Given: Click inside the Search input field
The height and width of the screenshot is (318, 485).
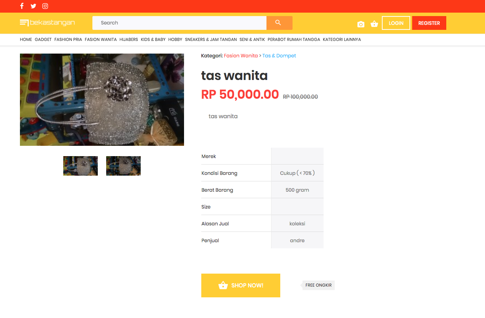Looking at the screenshot, I should click(x=179, y=23).
